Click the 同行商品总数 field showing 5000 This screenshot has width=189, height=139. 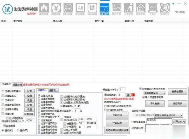point(31,120)
